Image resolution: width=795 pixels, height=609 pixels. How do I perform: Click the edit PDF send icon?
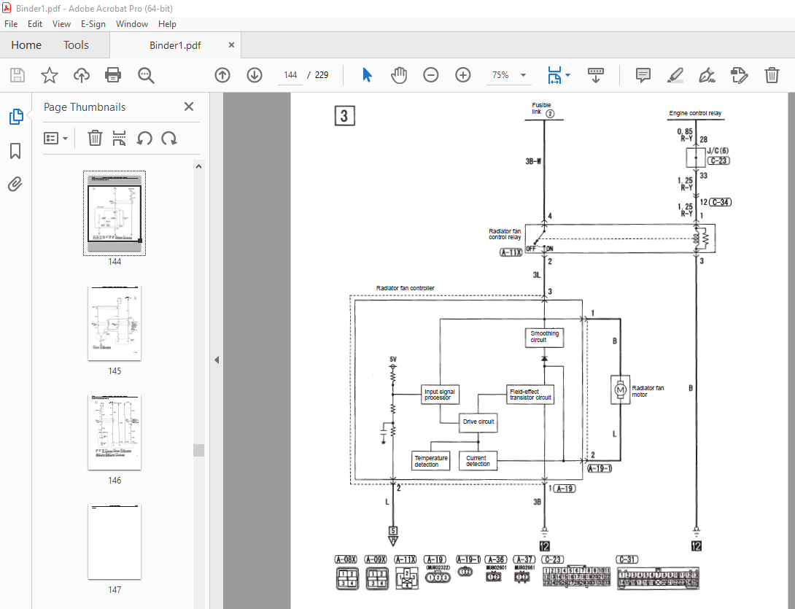coord(740,75)
